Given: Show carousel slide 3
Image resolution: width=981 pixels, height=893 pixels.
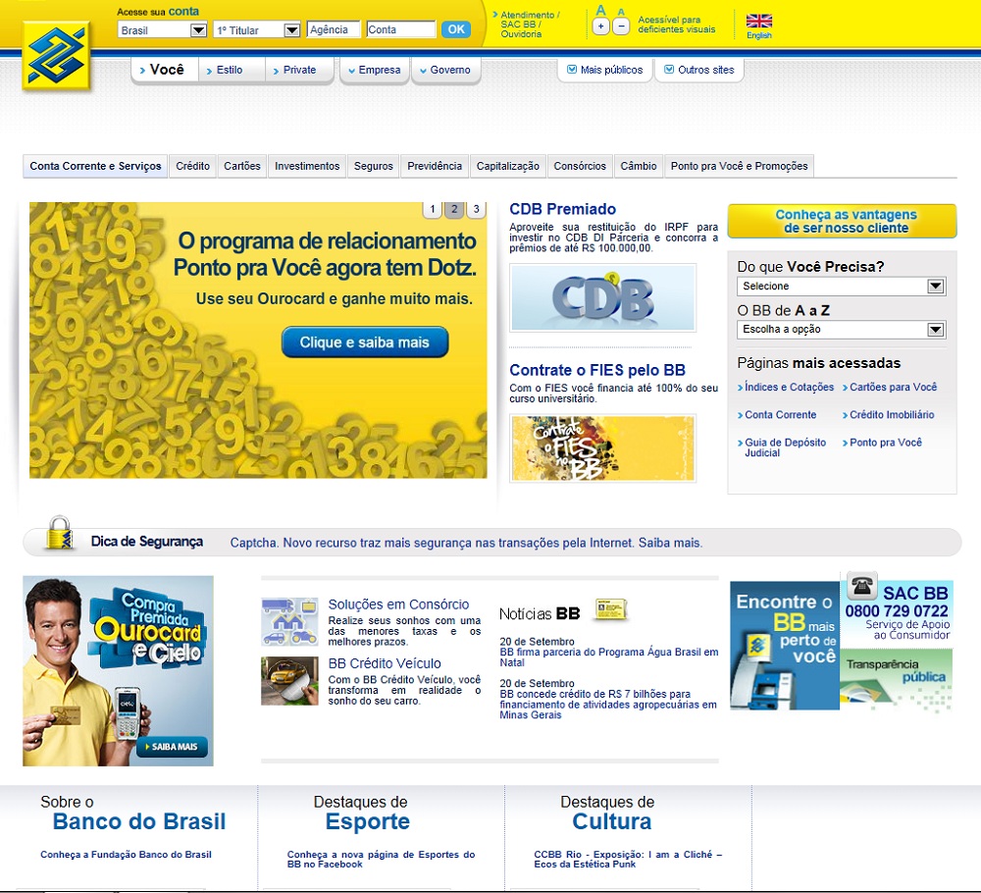Looking at the screenshot, I should point(476,210).
